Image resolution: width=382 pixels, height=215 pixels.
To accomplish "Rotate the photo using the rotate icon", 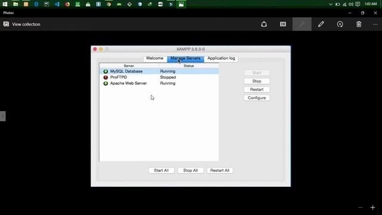I will point(340,24).
